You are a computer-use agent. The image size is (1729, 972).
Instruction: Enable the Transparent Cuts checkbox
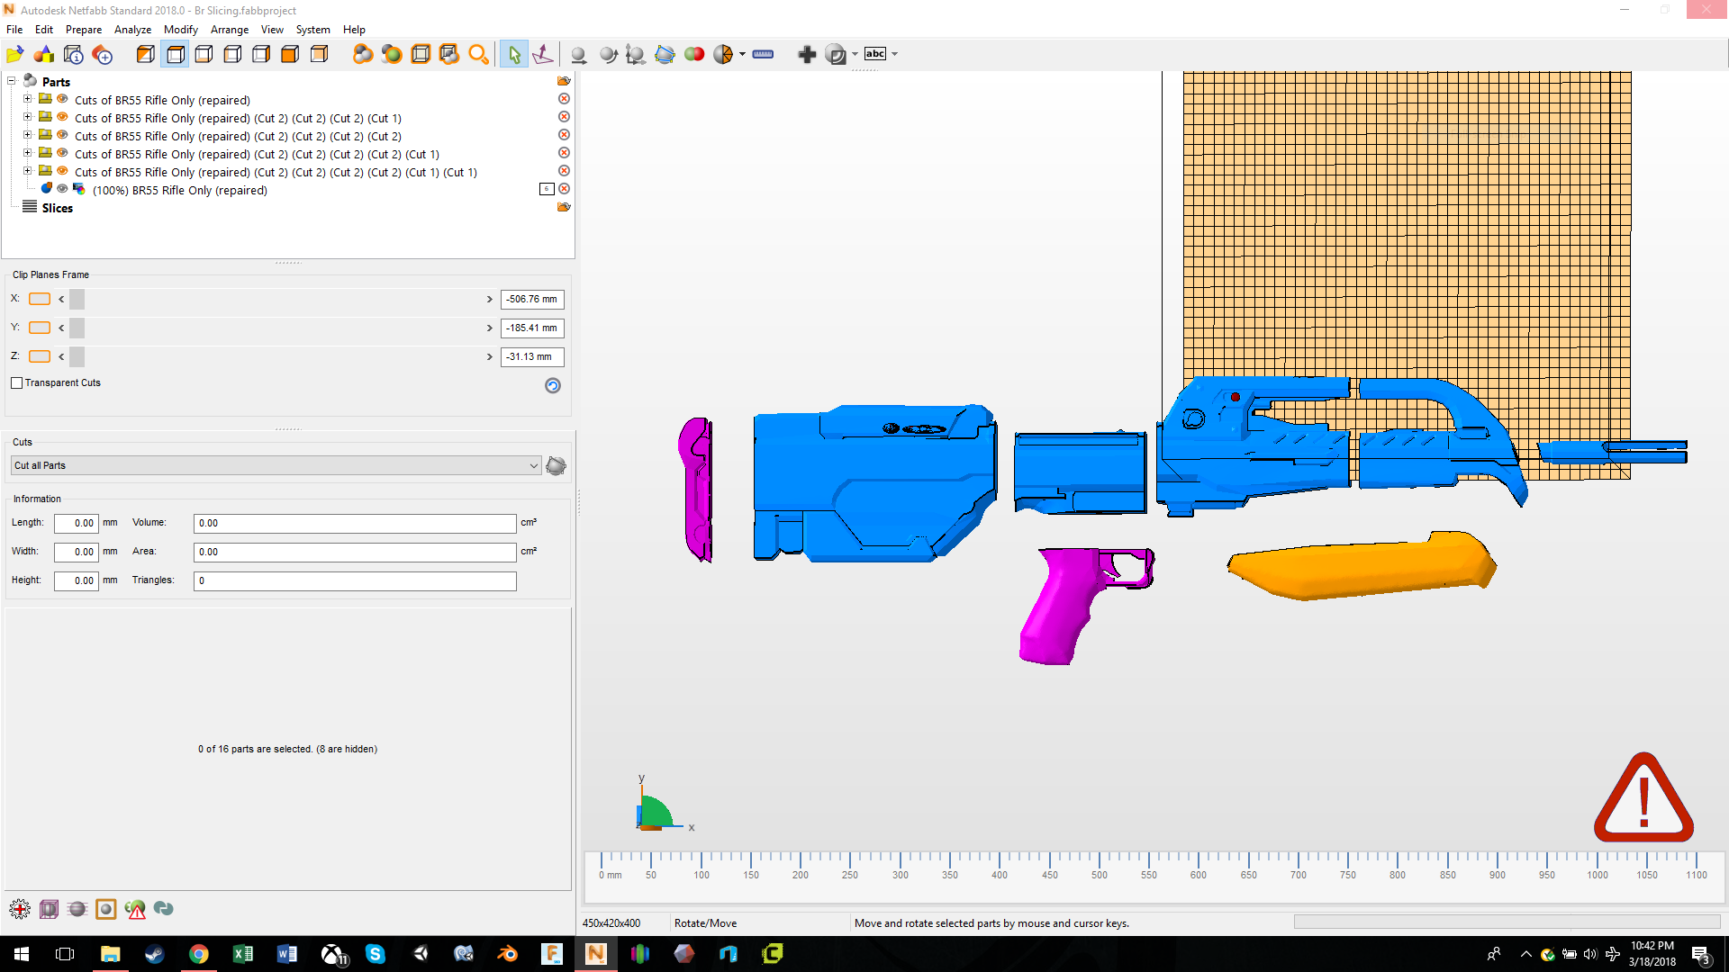click(x=17, y=383)
